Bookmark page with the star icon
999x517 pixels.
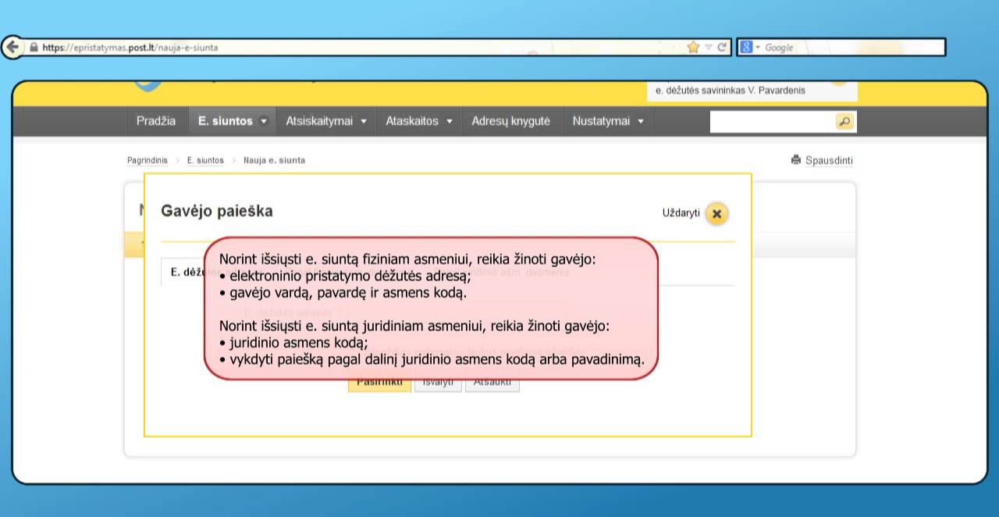pos(693,47)
